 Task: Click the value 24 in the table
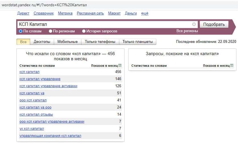(x=119, y=107)
